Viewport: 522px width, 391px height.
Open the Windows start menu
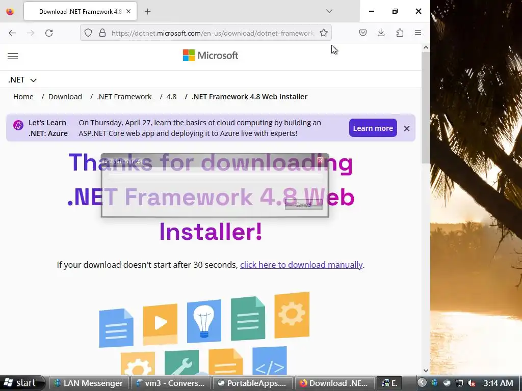click(22, 383)
